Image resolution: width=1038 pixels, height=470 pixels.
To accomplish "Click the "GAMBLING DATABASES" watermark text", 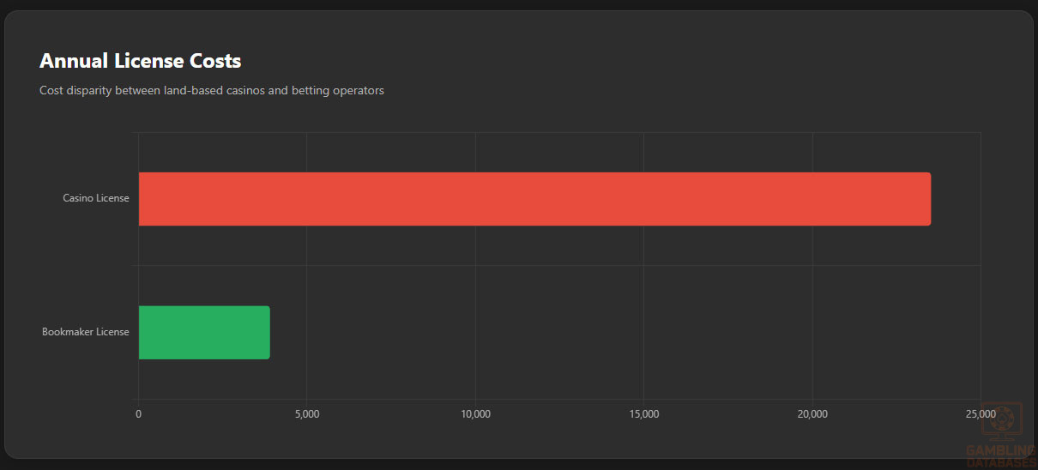I will click(1000, 455).
